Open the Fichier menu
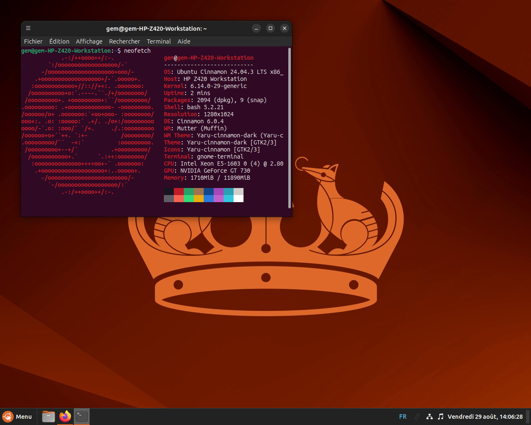 pyautogui.click(x=33, y=42)
